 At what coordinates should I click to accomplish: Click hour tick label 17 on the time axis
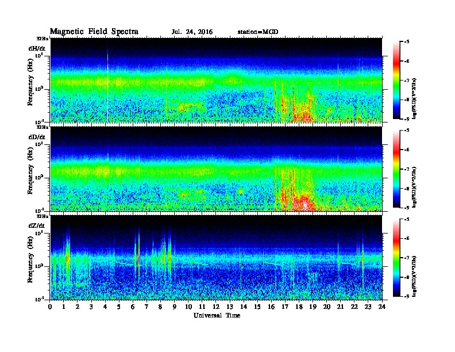285,307
